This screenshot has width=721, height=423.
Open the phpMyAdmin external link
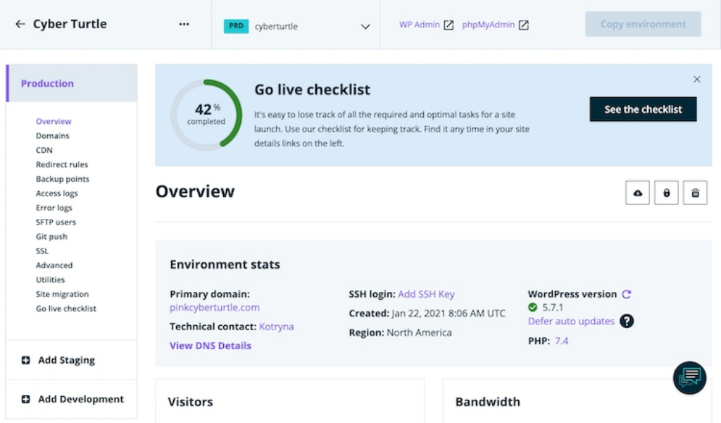(x=495, y=25)
